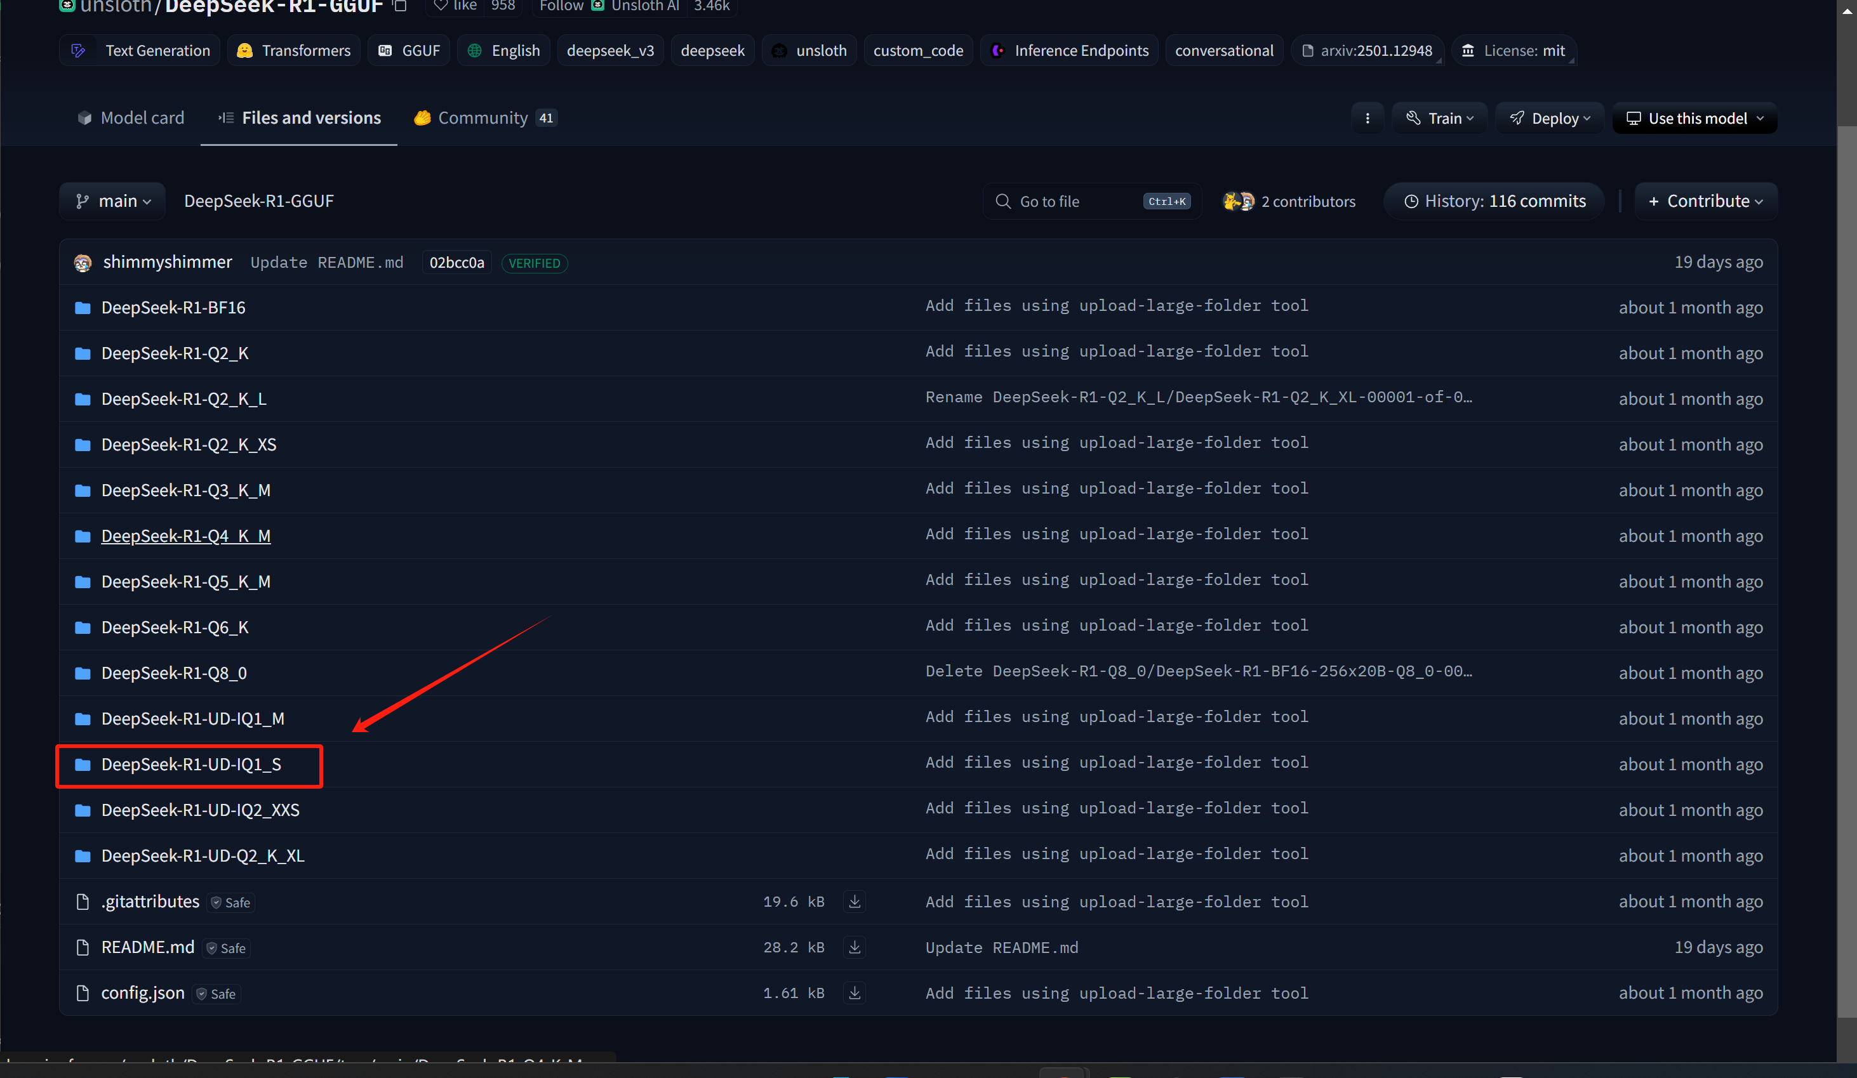Click the commit hash 02bcc0a
The image size is (1857, 1078).
tap(456, 263)
